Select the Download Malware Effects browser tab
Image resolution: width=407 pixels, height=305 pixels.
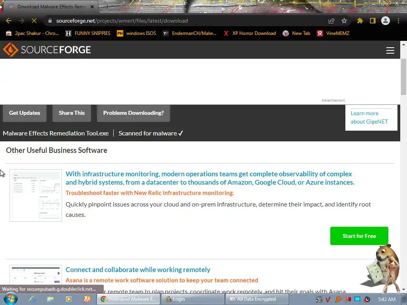(50, 7)
